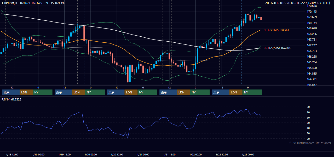Click price axis label 167.237
Screen dimensions: 334x157
(312, 45)
